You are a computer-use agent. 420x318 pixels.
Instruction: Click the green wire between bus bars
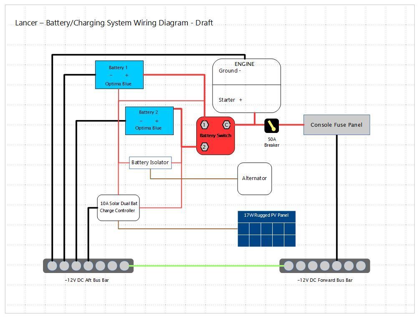point(206,265)
